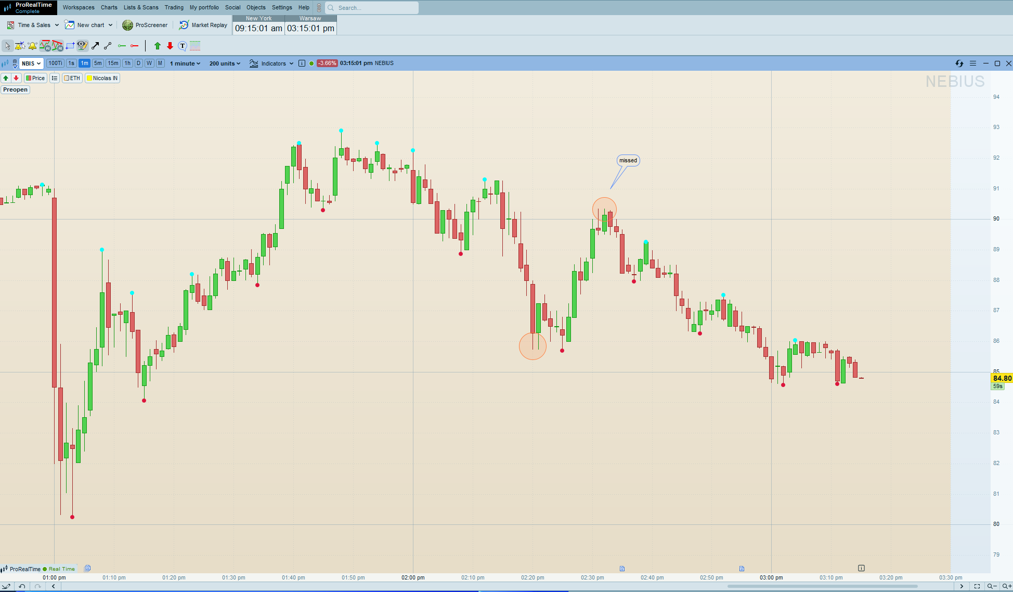Select the rectangle drawing tool

point(70,46)
